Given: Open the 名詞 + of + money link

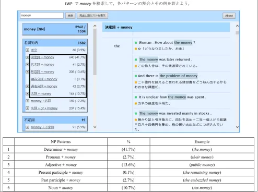Looking at the screenshot, I should [44, 108].
